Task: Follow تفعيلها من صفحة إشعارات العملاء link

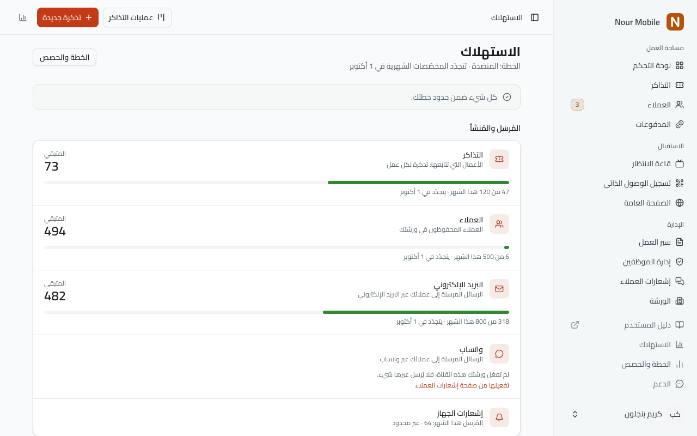Action: pyautogui.click(x=462, y=385)
